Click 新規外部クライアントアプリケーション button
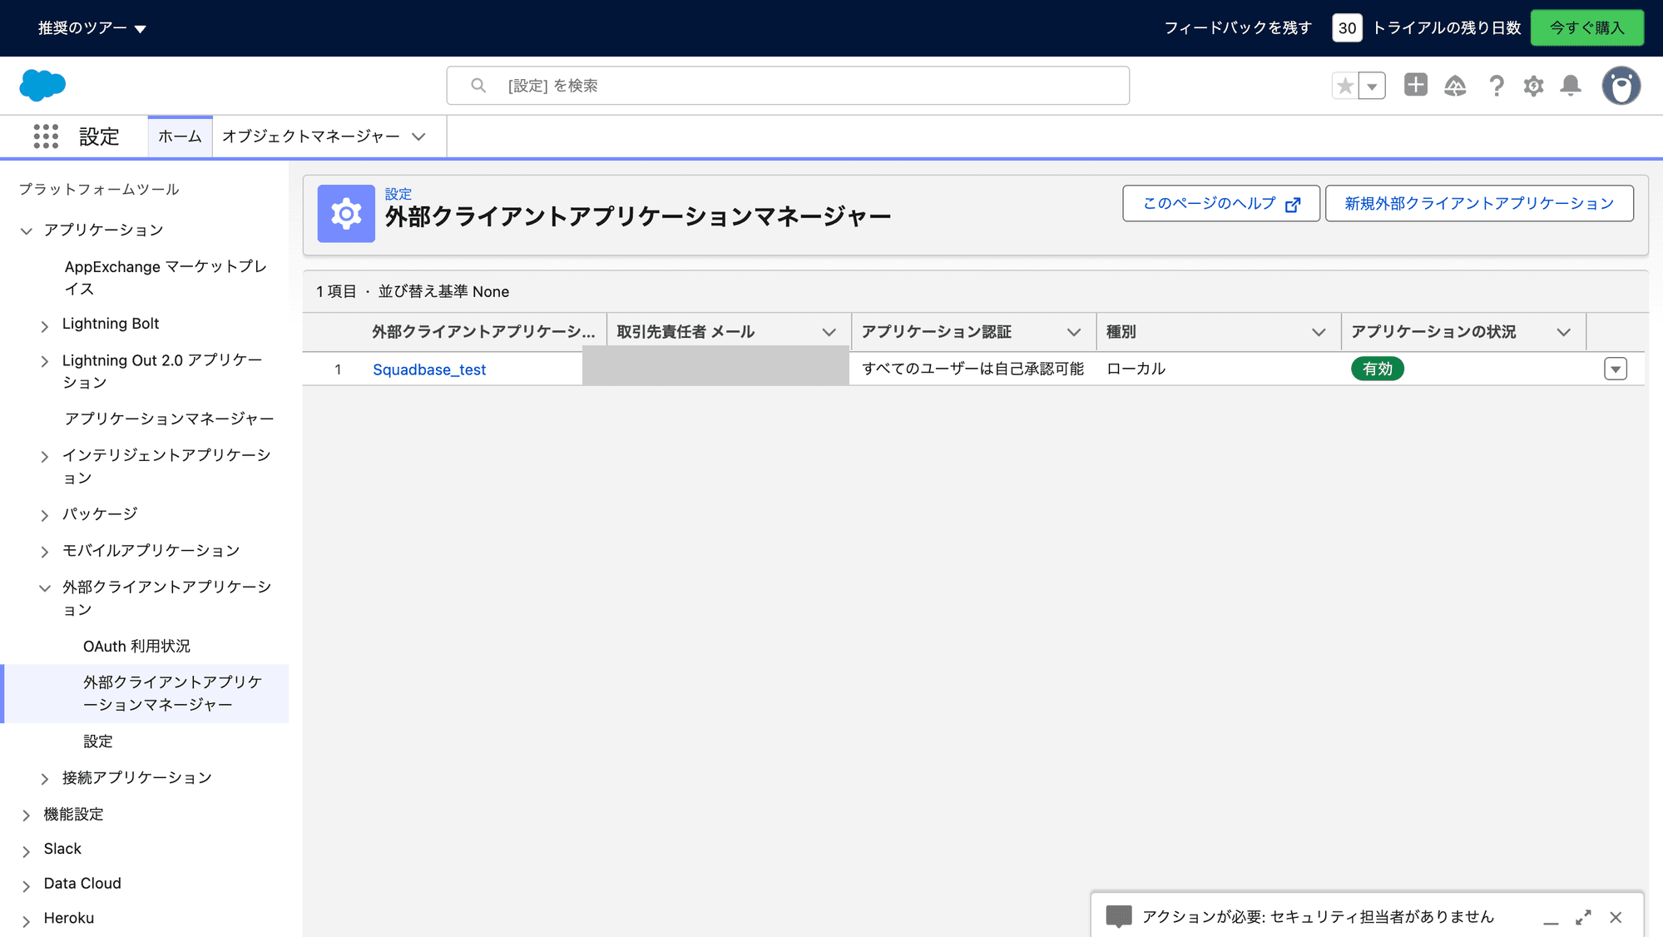Viewport: 1663px width, 937px height. pos(1479,202)
